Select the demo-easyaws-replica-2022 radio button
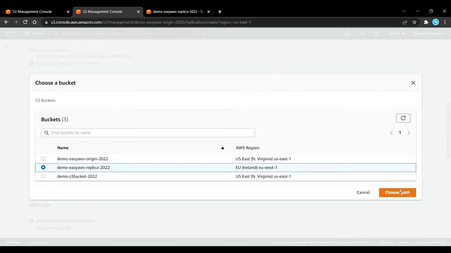Viewport: 451px width, 253px height. coord(43,167)
